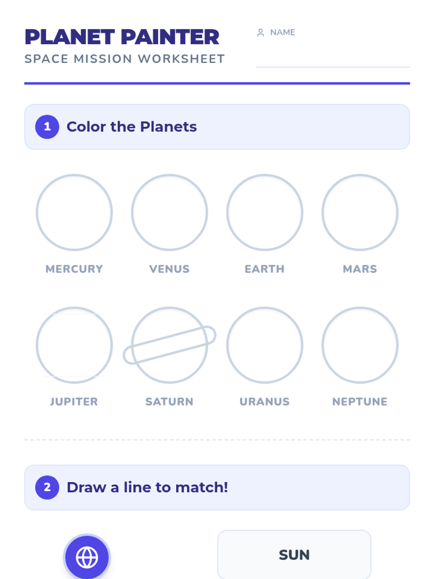Click the PLANET PAINTER title
Screen dimensions: 434x579
click(x=122, y=37)
